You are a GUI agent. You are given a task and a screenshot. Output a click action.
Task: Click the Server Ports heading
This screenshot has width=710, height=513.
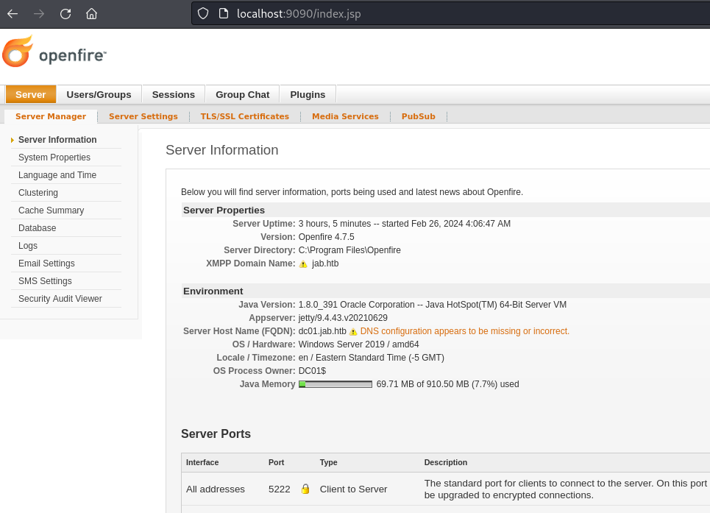coord(216,434)
